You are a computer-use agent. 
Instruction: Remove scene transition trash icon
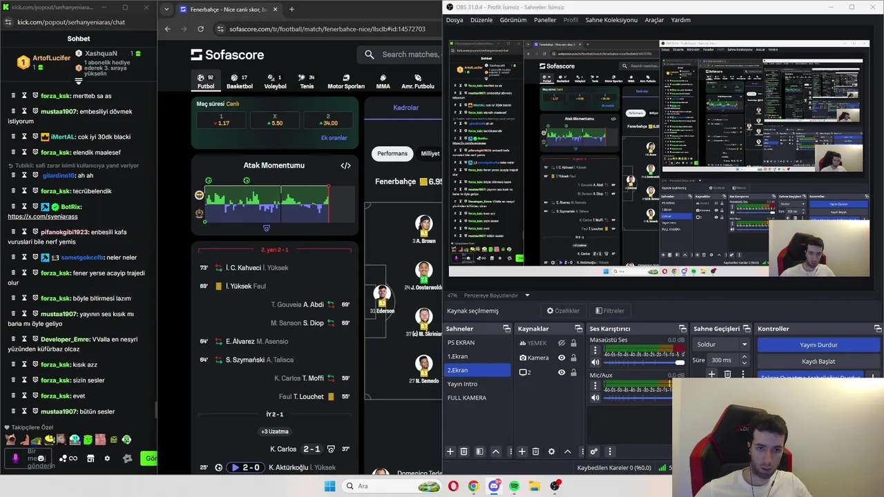tap(727, 374)
